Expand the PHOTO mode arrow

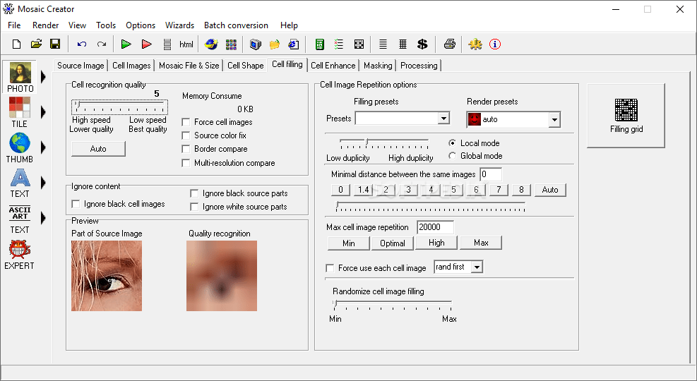click(43, 77)
